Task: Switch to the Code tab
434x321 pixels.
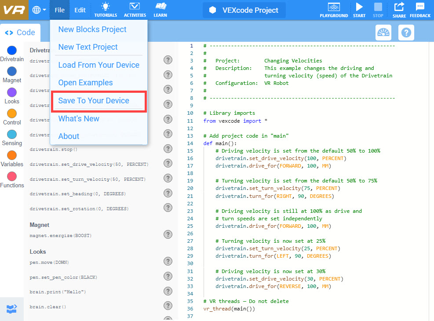Action: click(20, 33)
